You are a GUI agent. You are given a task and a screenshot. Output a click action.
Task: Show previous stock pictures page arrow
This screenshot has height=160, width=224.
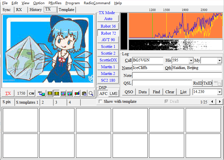click(x=212, y=102)
